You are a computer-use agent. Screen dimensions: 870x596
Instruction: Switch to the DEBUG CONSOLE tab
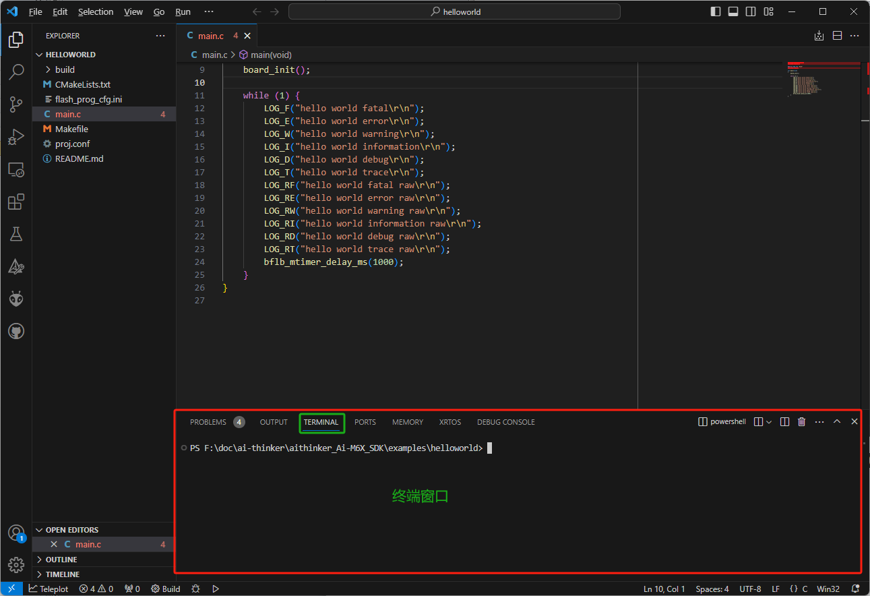(506, 422)
